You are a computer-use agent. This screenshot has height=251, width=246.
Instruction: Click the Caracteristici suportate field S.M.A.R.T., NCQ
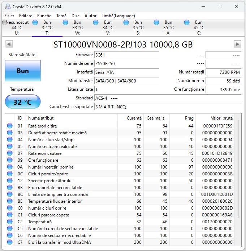(168, 107)
